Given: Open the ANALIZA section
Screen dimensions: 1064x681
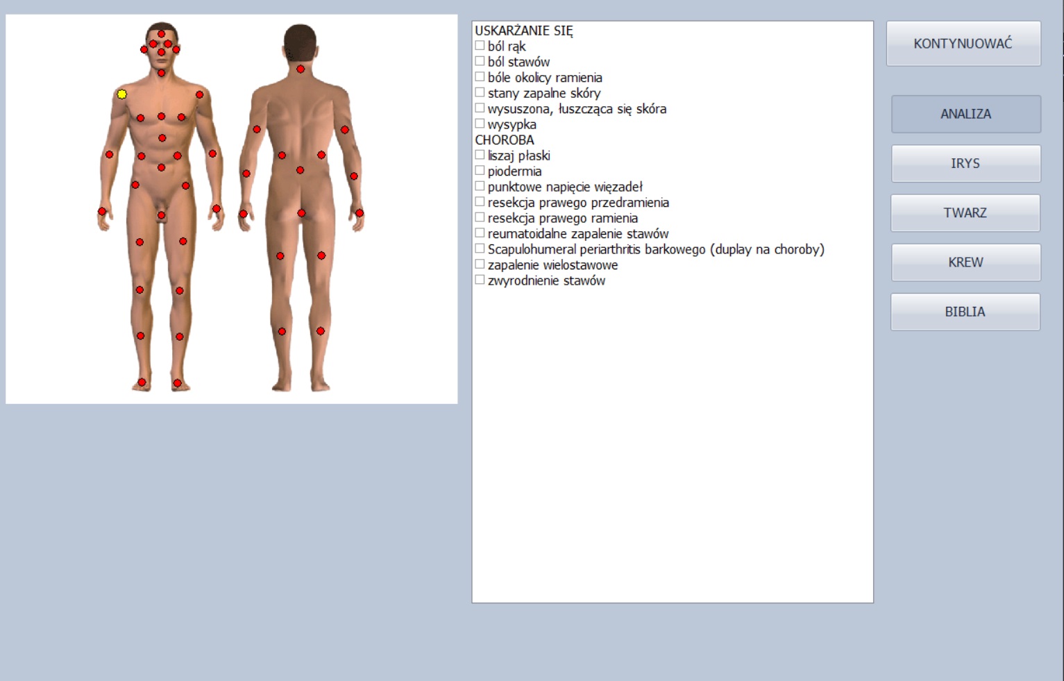Looking at the screenshot, I should click(965, 114).
